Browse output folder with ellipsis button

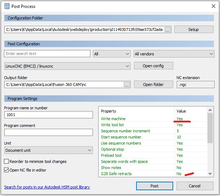[x=126, y=85]
